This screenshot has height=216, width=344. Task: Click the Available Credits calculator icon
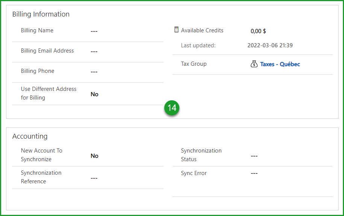point(176,30)
